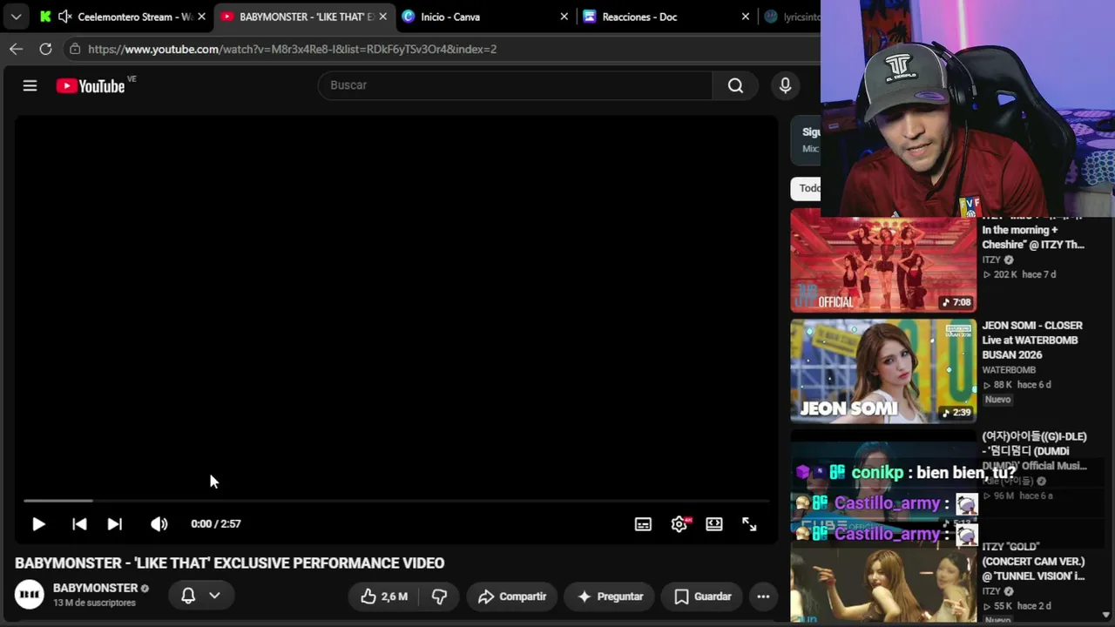
Task: Open the Reacciones - Doc tab
Action: coord(639,17)
